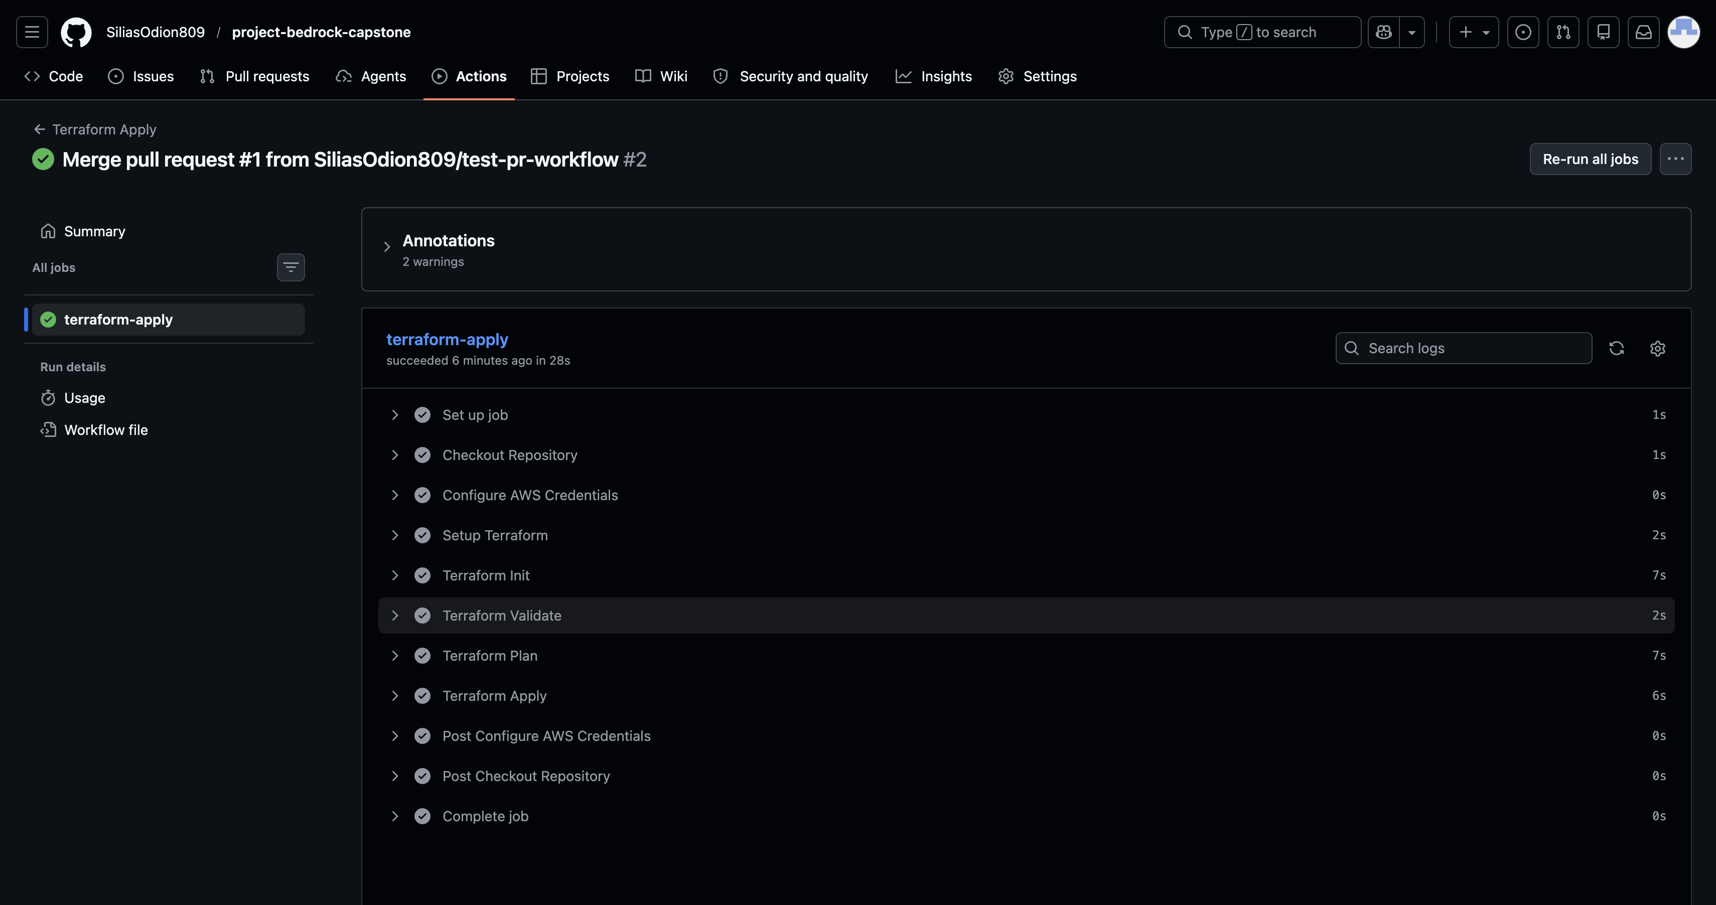This screenshot has height=905, width=1716.
Task: Open SiliasOdion809 owner link
Action: click(x=155, y=32)
